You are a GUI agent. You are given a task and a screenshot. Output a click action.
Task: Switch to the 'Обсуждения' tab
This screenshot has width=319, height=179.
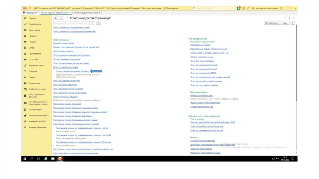point(30,13)
